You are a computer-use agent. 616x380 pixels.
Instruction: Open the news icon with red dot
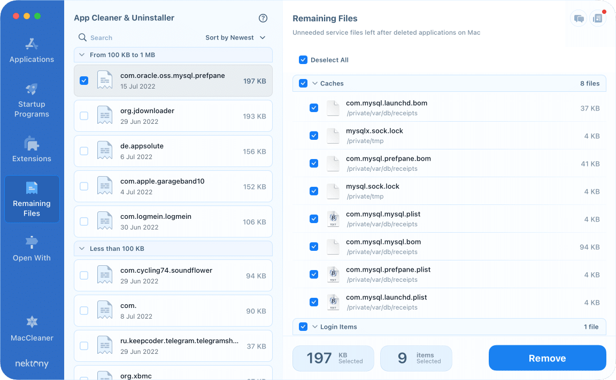(x=597, y=19)
